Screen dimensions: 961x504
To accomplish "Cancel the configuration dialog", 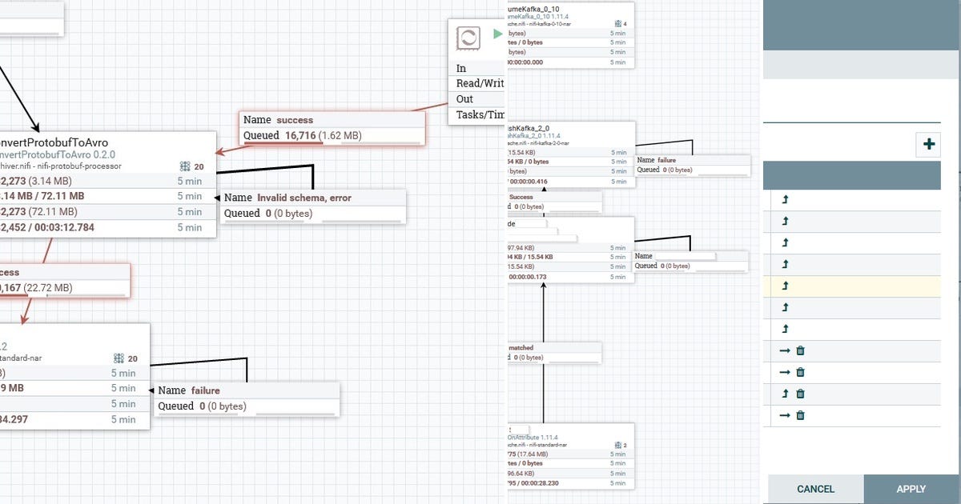I will coord(815,489).
